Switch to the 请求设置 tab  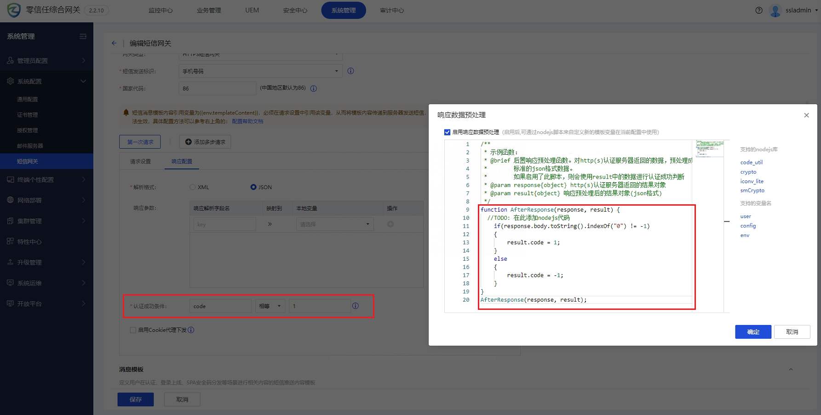point(140,162)
